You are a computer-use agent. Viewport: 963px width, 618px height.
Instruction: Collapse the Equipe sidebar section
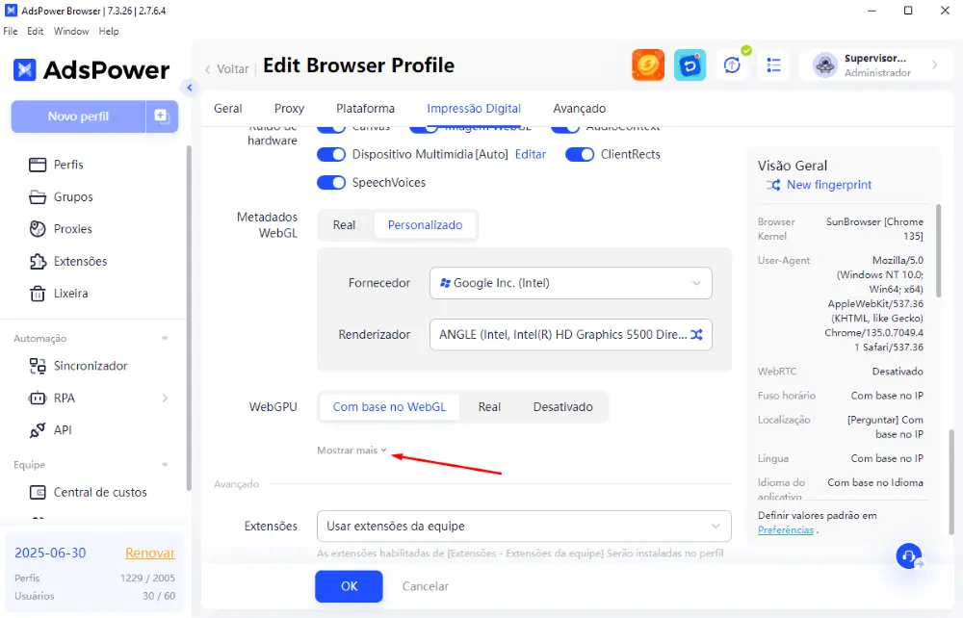(165, 465)
